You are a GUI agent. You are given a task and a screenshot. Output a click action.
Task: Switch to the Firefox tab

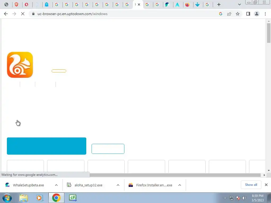pos(187,5)
